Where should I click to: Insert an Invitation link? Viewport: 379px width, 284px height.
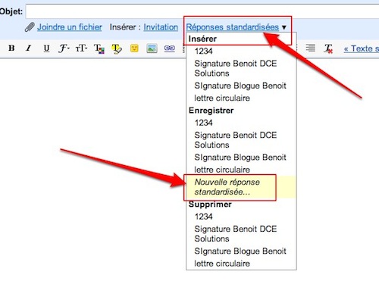tap(161, 27)
